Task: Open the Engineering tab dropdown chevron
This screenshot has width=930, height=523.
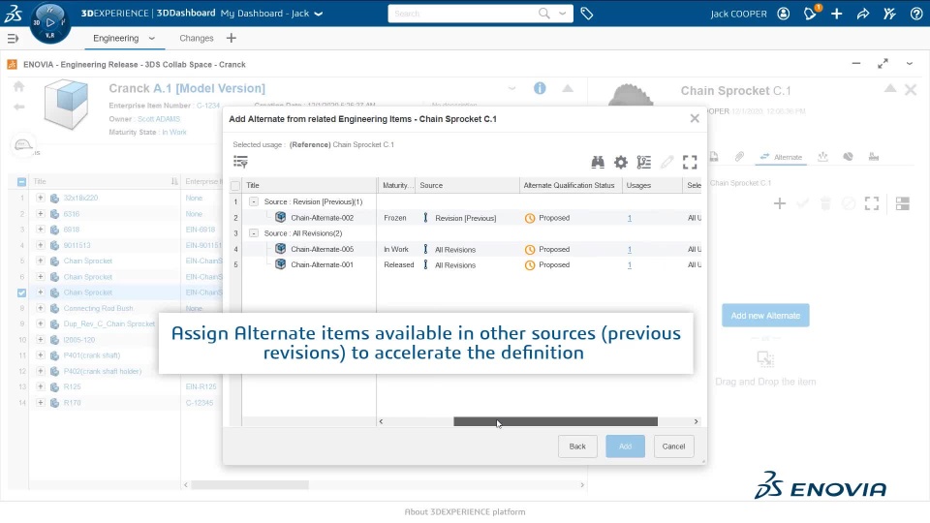Action: tap(152, 39)
